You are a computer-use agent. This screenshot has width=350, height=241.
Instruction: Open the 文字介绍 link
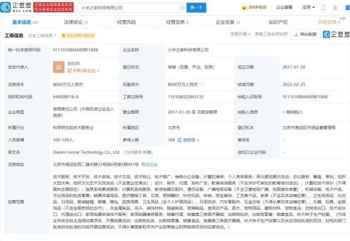click(239, 34)
